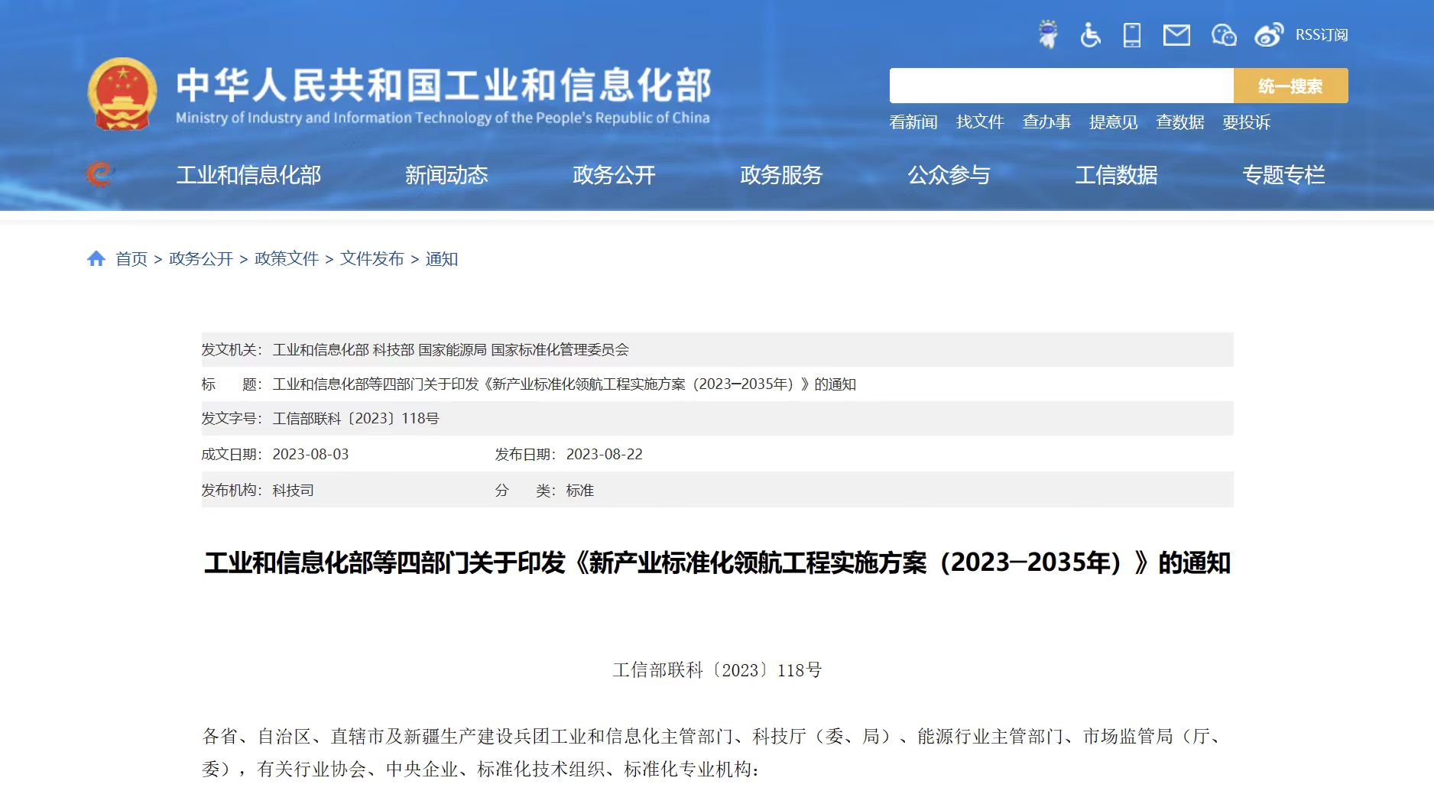Click the bold article headline

(717, 563)
